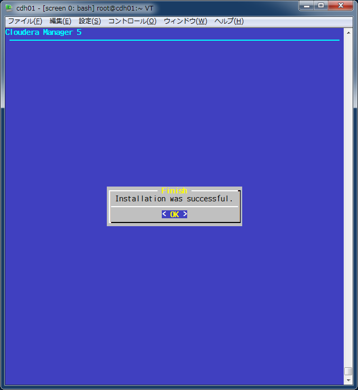The width and height of the screenshot is (358, 390).
Task: Open the ヘルプ(H) menu
Action: (229, 21)
